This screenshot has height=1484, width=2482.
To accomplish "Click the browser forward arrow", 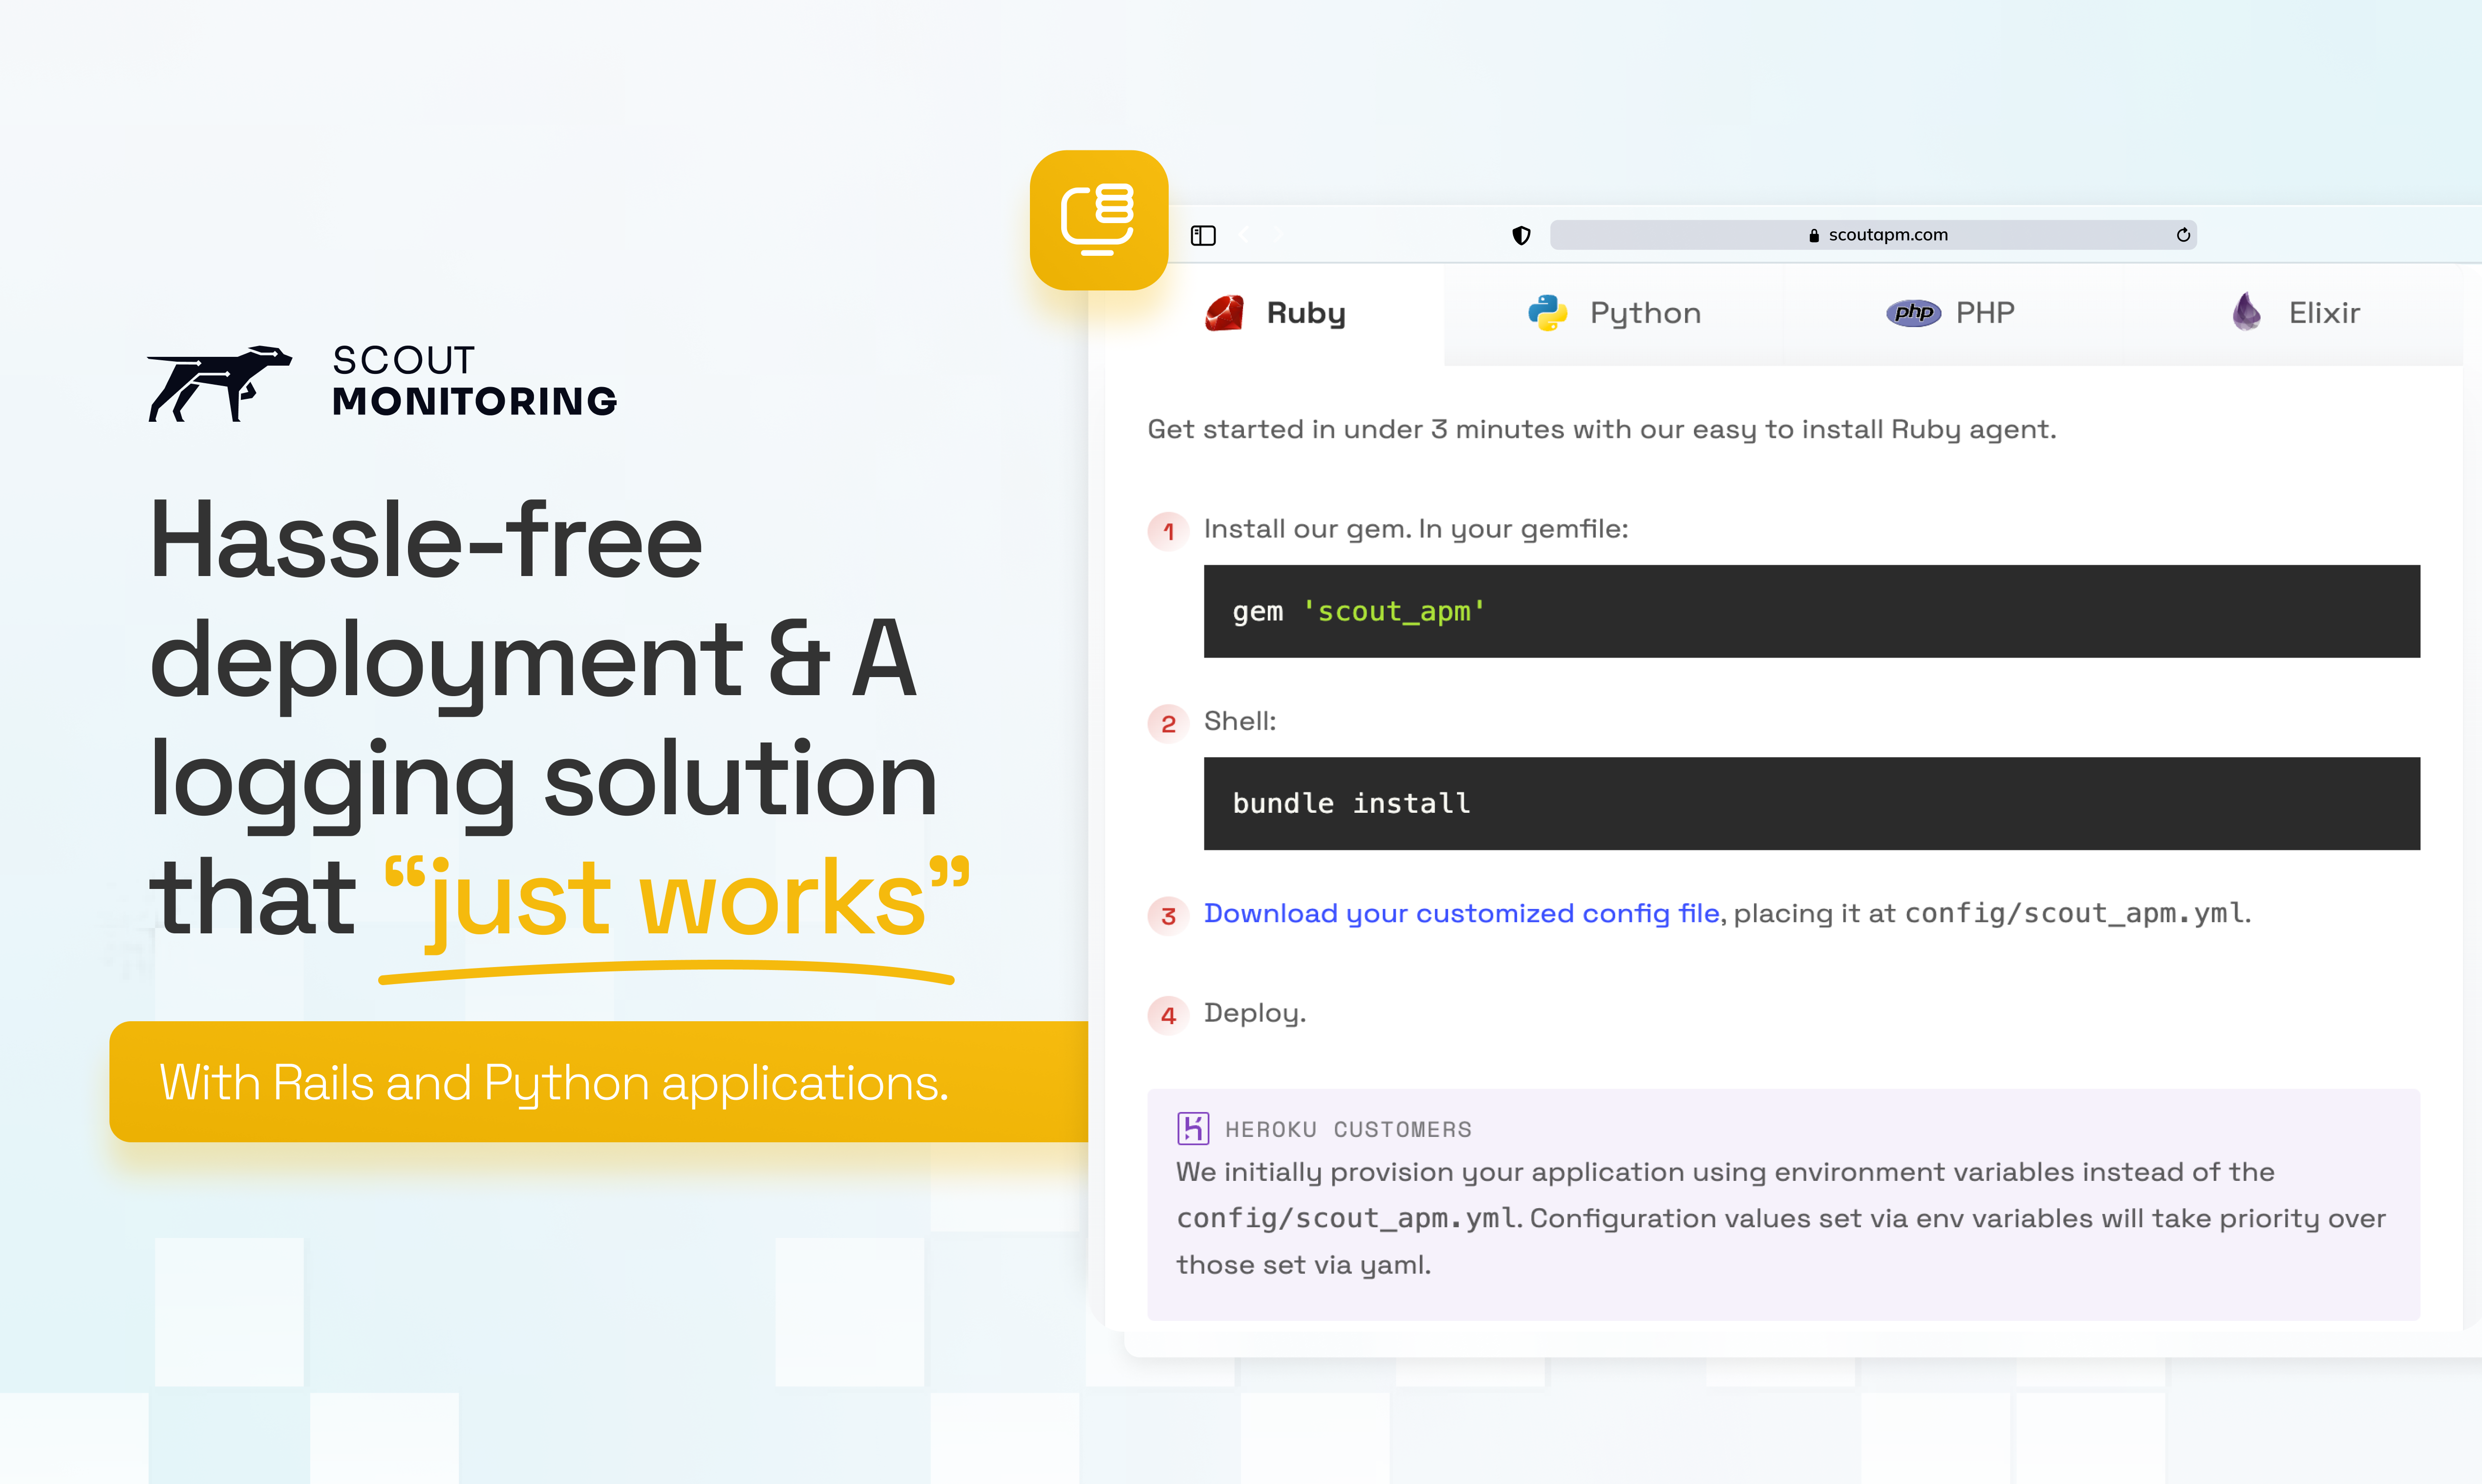I will point(1278,235).
